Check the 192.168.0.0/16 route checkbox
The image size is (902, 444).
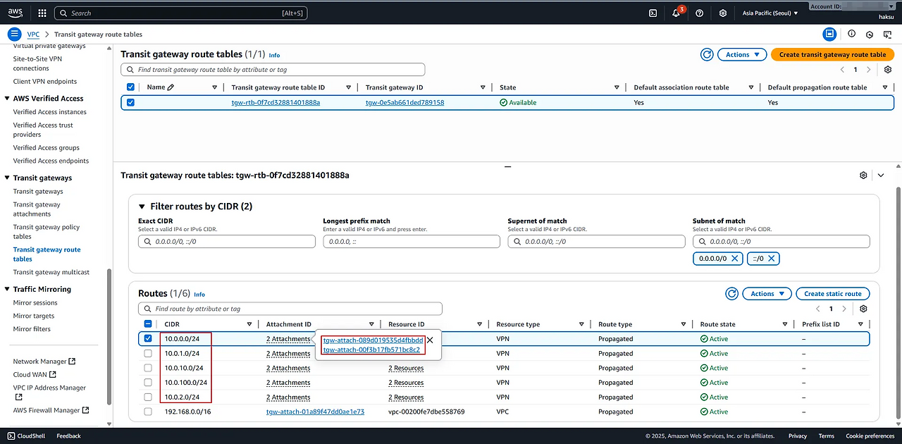click(x=148, y=412)
